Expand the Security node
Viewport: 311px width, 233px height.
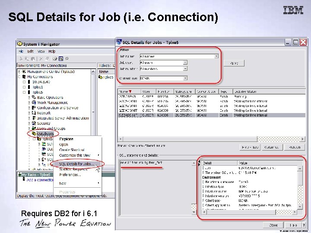point(29,123)
